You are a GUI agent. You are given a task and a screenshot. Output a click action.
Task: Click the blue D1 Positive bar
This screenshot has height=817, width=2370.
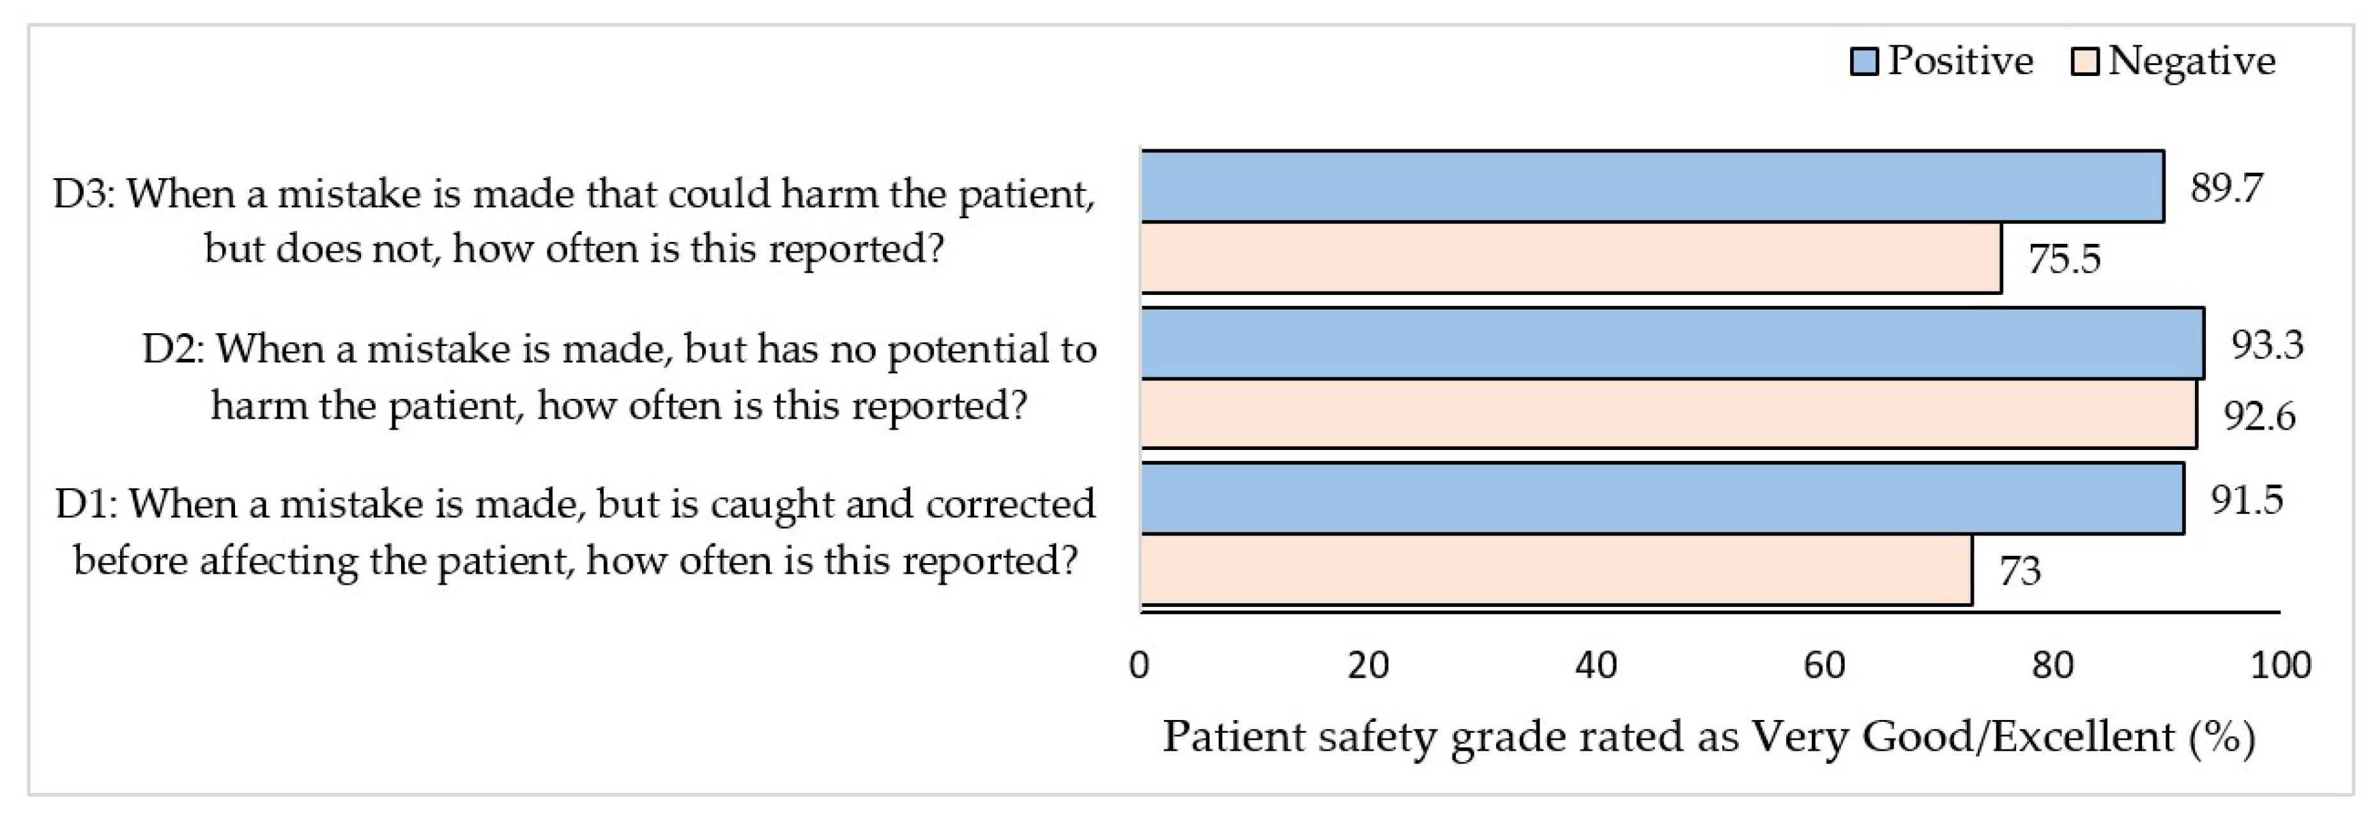(1662, 499)
